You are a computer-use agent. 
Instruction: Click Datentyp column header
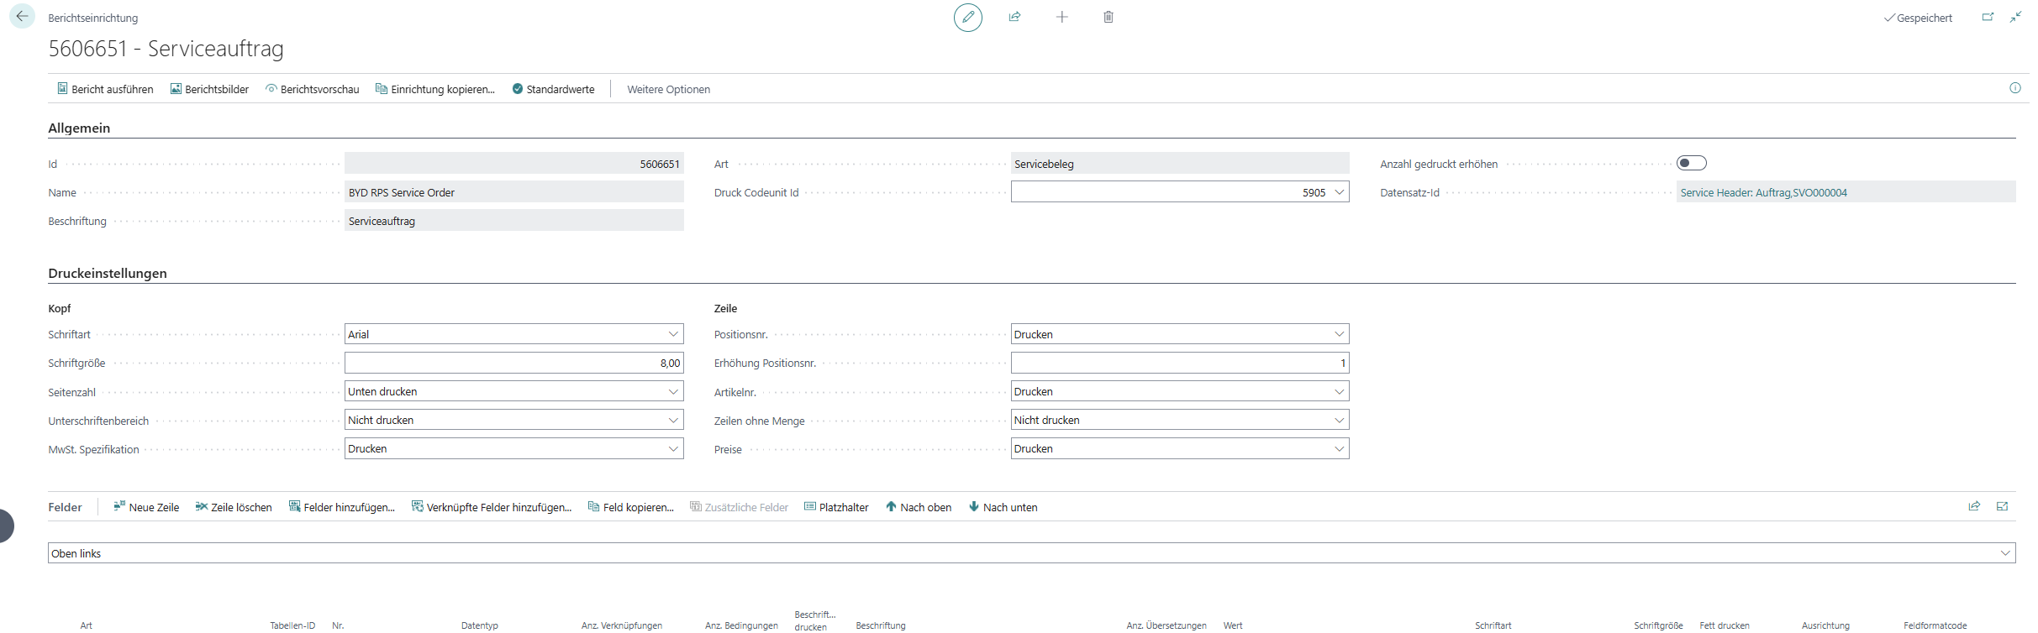[480, 625]
